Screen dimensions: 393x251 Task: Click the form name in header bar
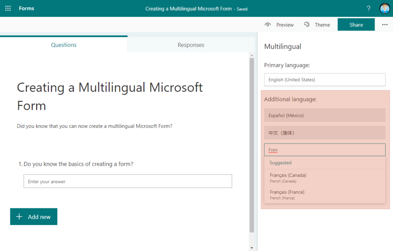tap(188, 9)
